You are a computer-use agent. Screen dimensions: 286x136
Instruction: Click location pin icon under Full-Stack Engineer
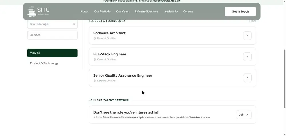tap(95, 59)
